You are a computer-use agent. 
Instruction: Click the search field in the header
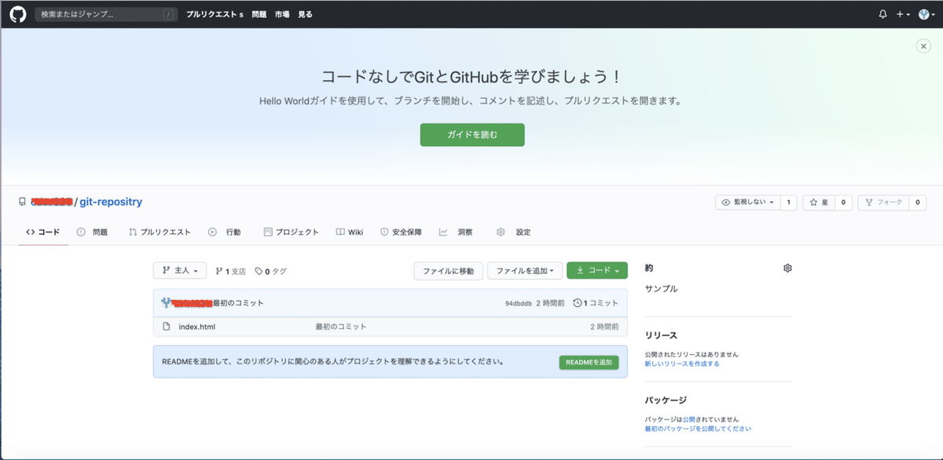[106, 13]
